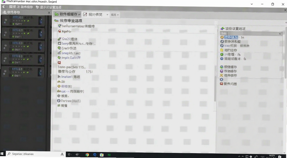Viewport: 287px width, 158px height.
Task: Open the kraneer link with flag icon
Action: click(70, 77)
